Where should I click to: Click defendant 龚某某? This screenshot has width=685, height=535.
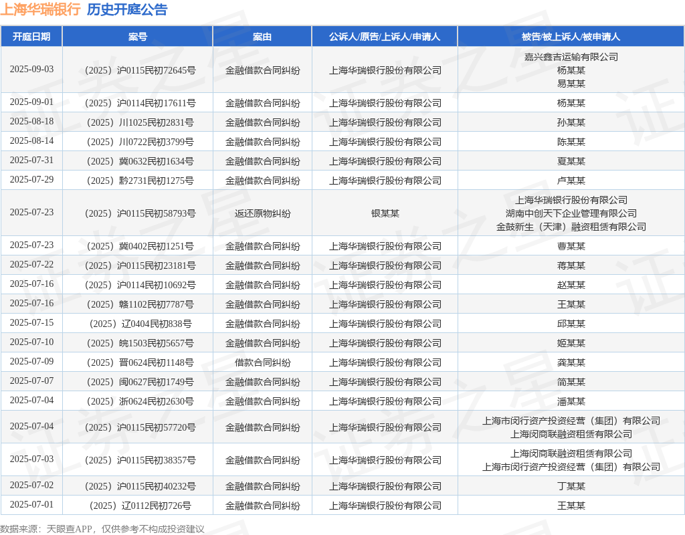click(x=571, y=362)
